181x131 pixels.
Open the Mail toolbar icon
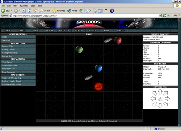tap(88, 11)
